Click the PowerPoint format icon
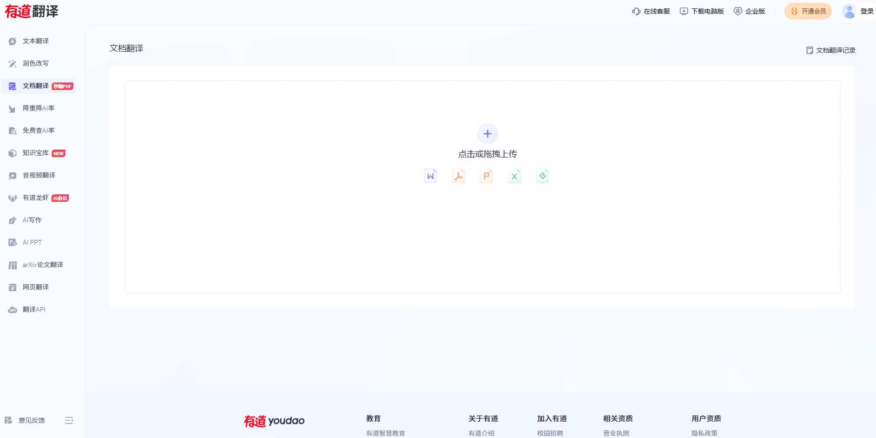This screenshot has width=876, height=438. pos(487,176)
